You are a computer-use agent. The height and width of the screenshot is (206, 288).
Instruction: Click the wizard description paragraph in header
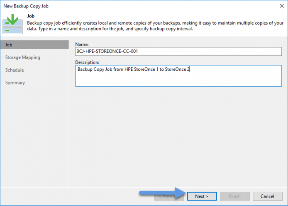click(x=155, y=26)
